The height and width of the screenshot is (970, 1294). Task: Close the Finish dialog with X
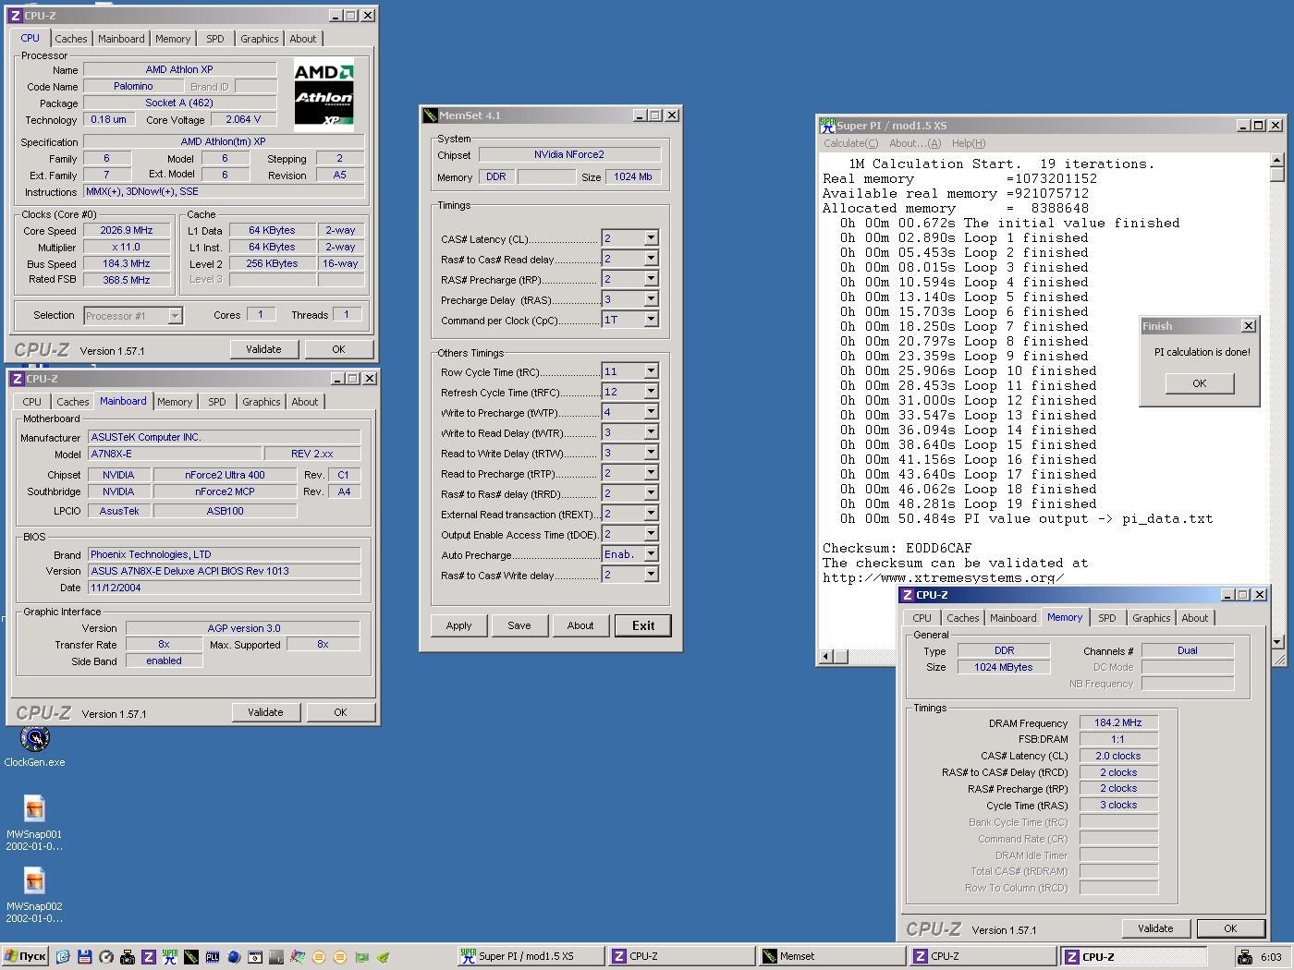pyautogui.click(x=1248, y=326)
